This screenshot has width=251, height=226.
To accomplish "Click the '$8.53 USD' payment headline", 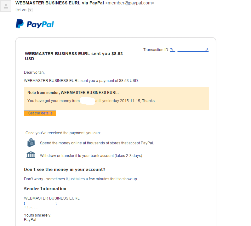I will point(74,56).
